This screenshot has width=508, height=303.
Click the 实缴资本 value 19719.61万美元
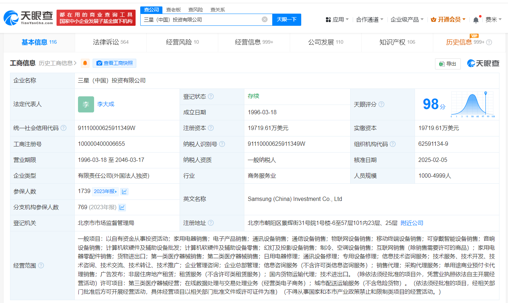tap(439, 128)
